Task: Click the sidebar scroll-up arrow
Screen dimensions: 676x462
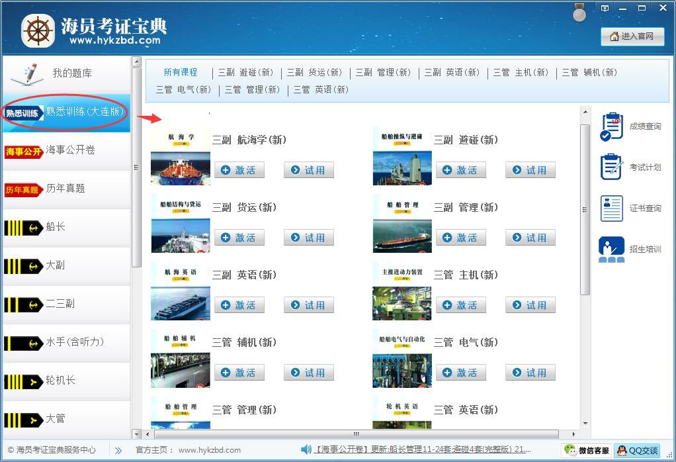Action: (x=137, y=62)
